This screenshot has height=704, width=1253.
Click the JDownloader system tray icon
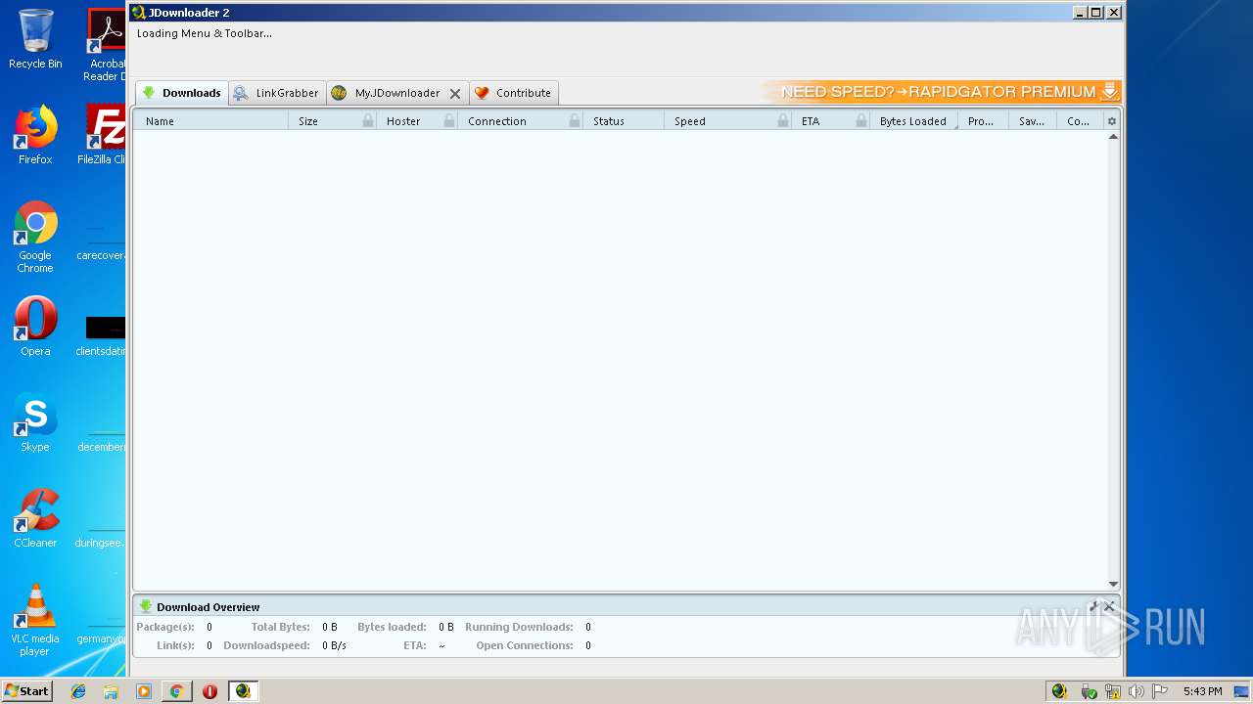1059,691
